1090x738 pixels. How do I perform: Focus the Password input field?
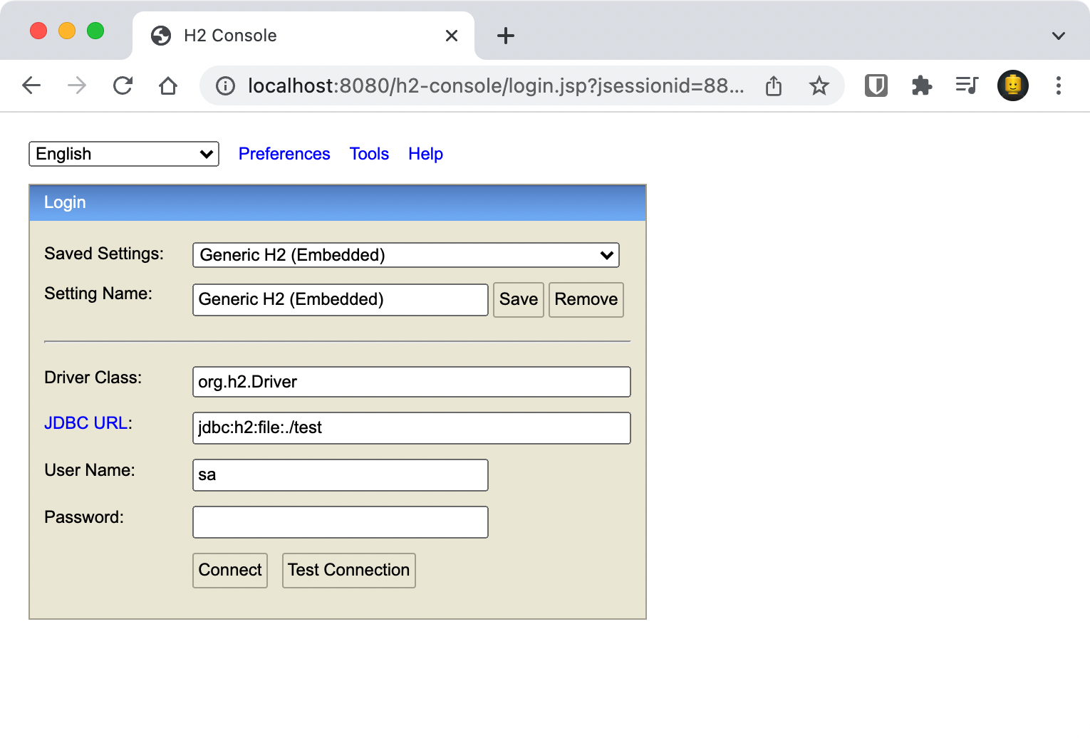point(340,522)
